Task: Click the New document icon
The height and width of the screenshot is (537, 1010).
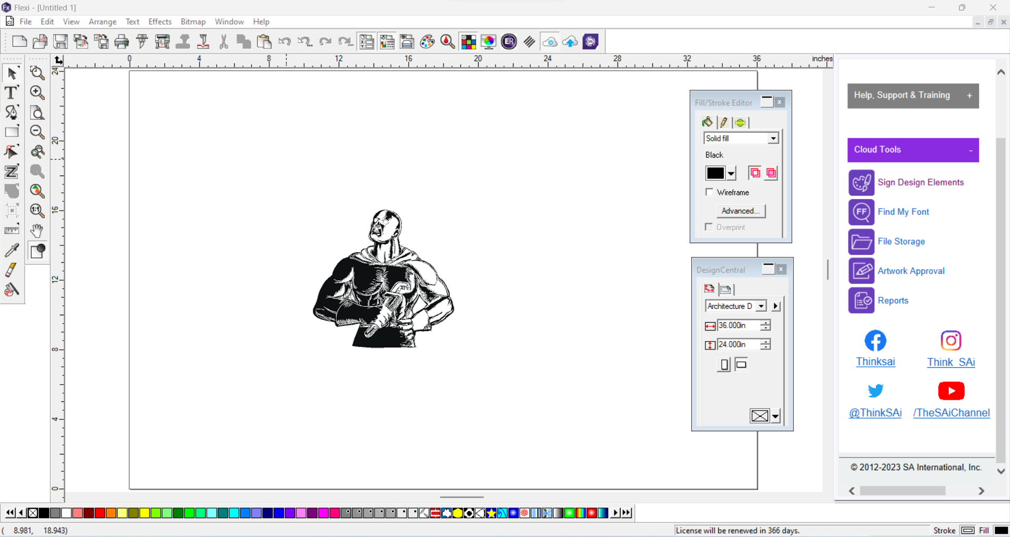Action: point(19,42)
